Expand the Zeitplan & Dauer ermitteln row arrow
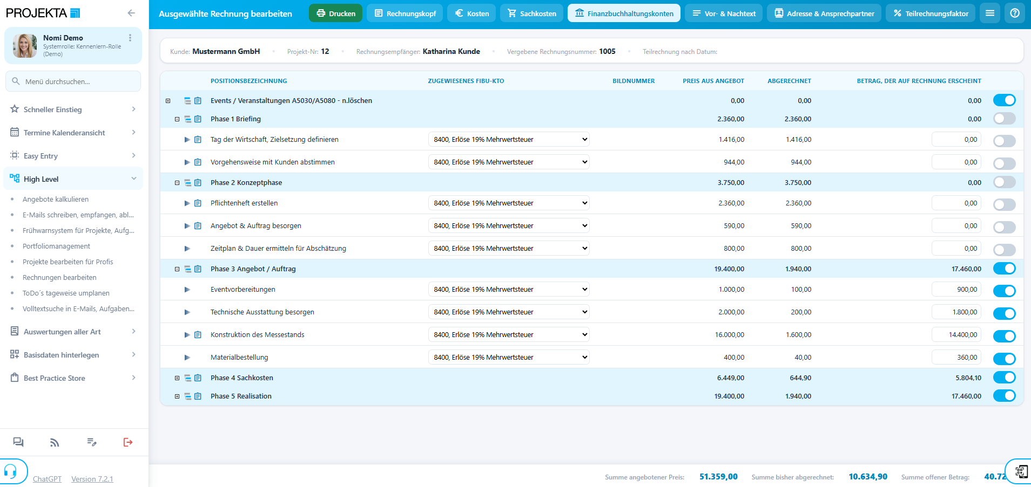 (x=187, y=249)
